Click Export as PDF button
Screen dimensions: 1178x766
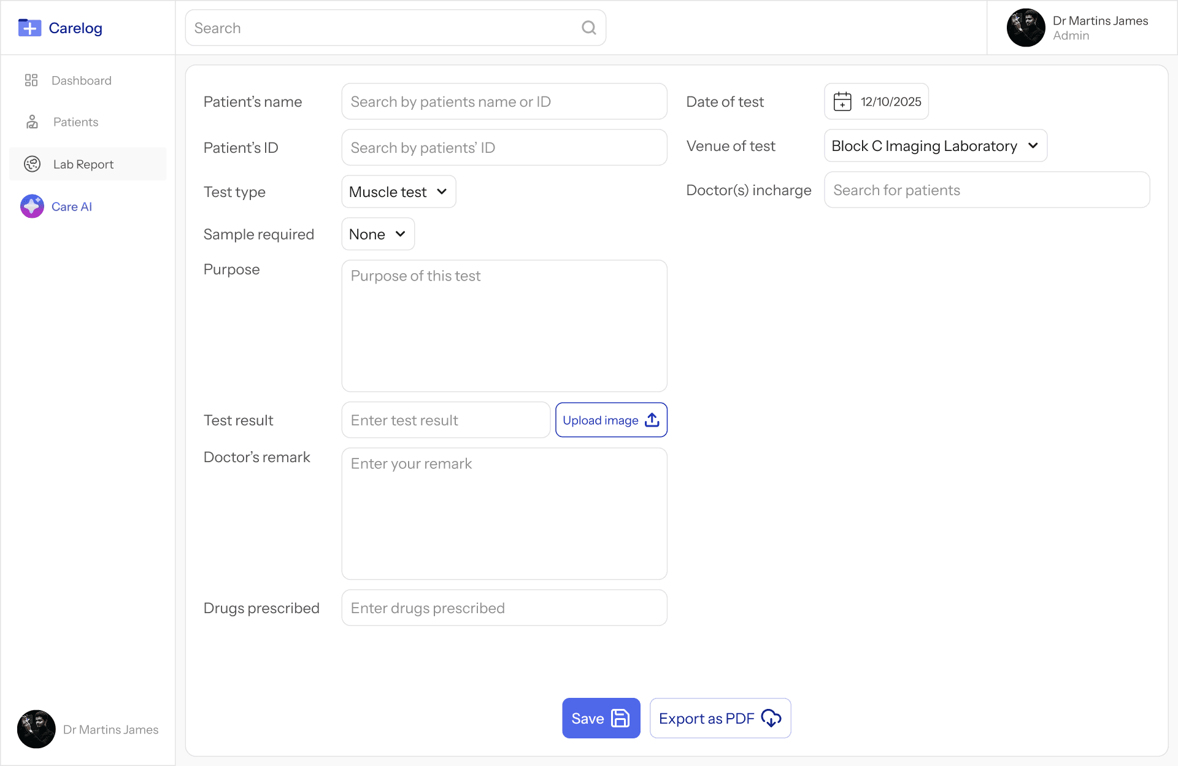tap(720, 718)
